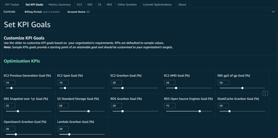View the Commit Optimizations tab

pyautogui.click(x=157, y=5)
